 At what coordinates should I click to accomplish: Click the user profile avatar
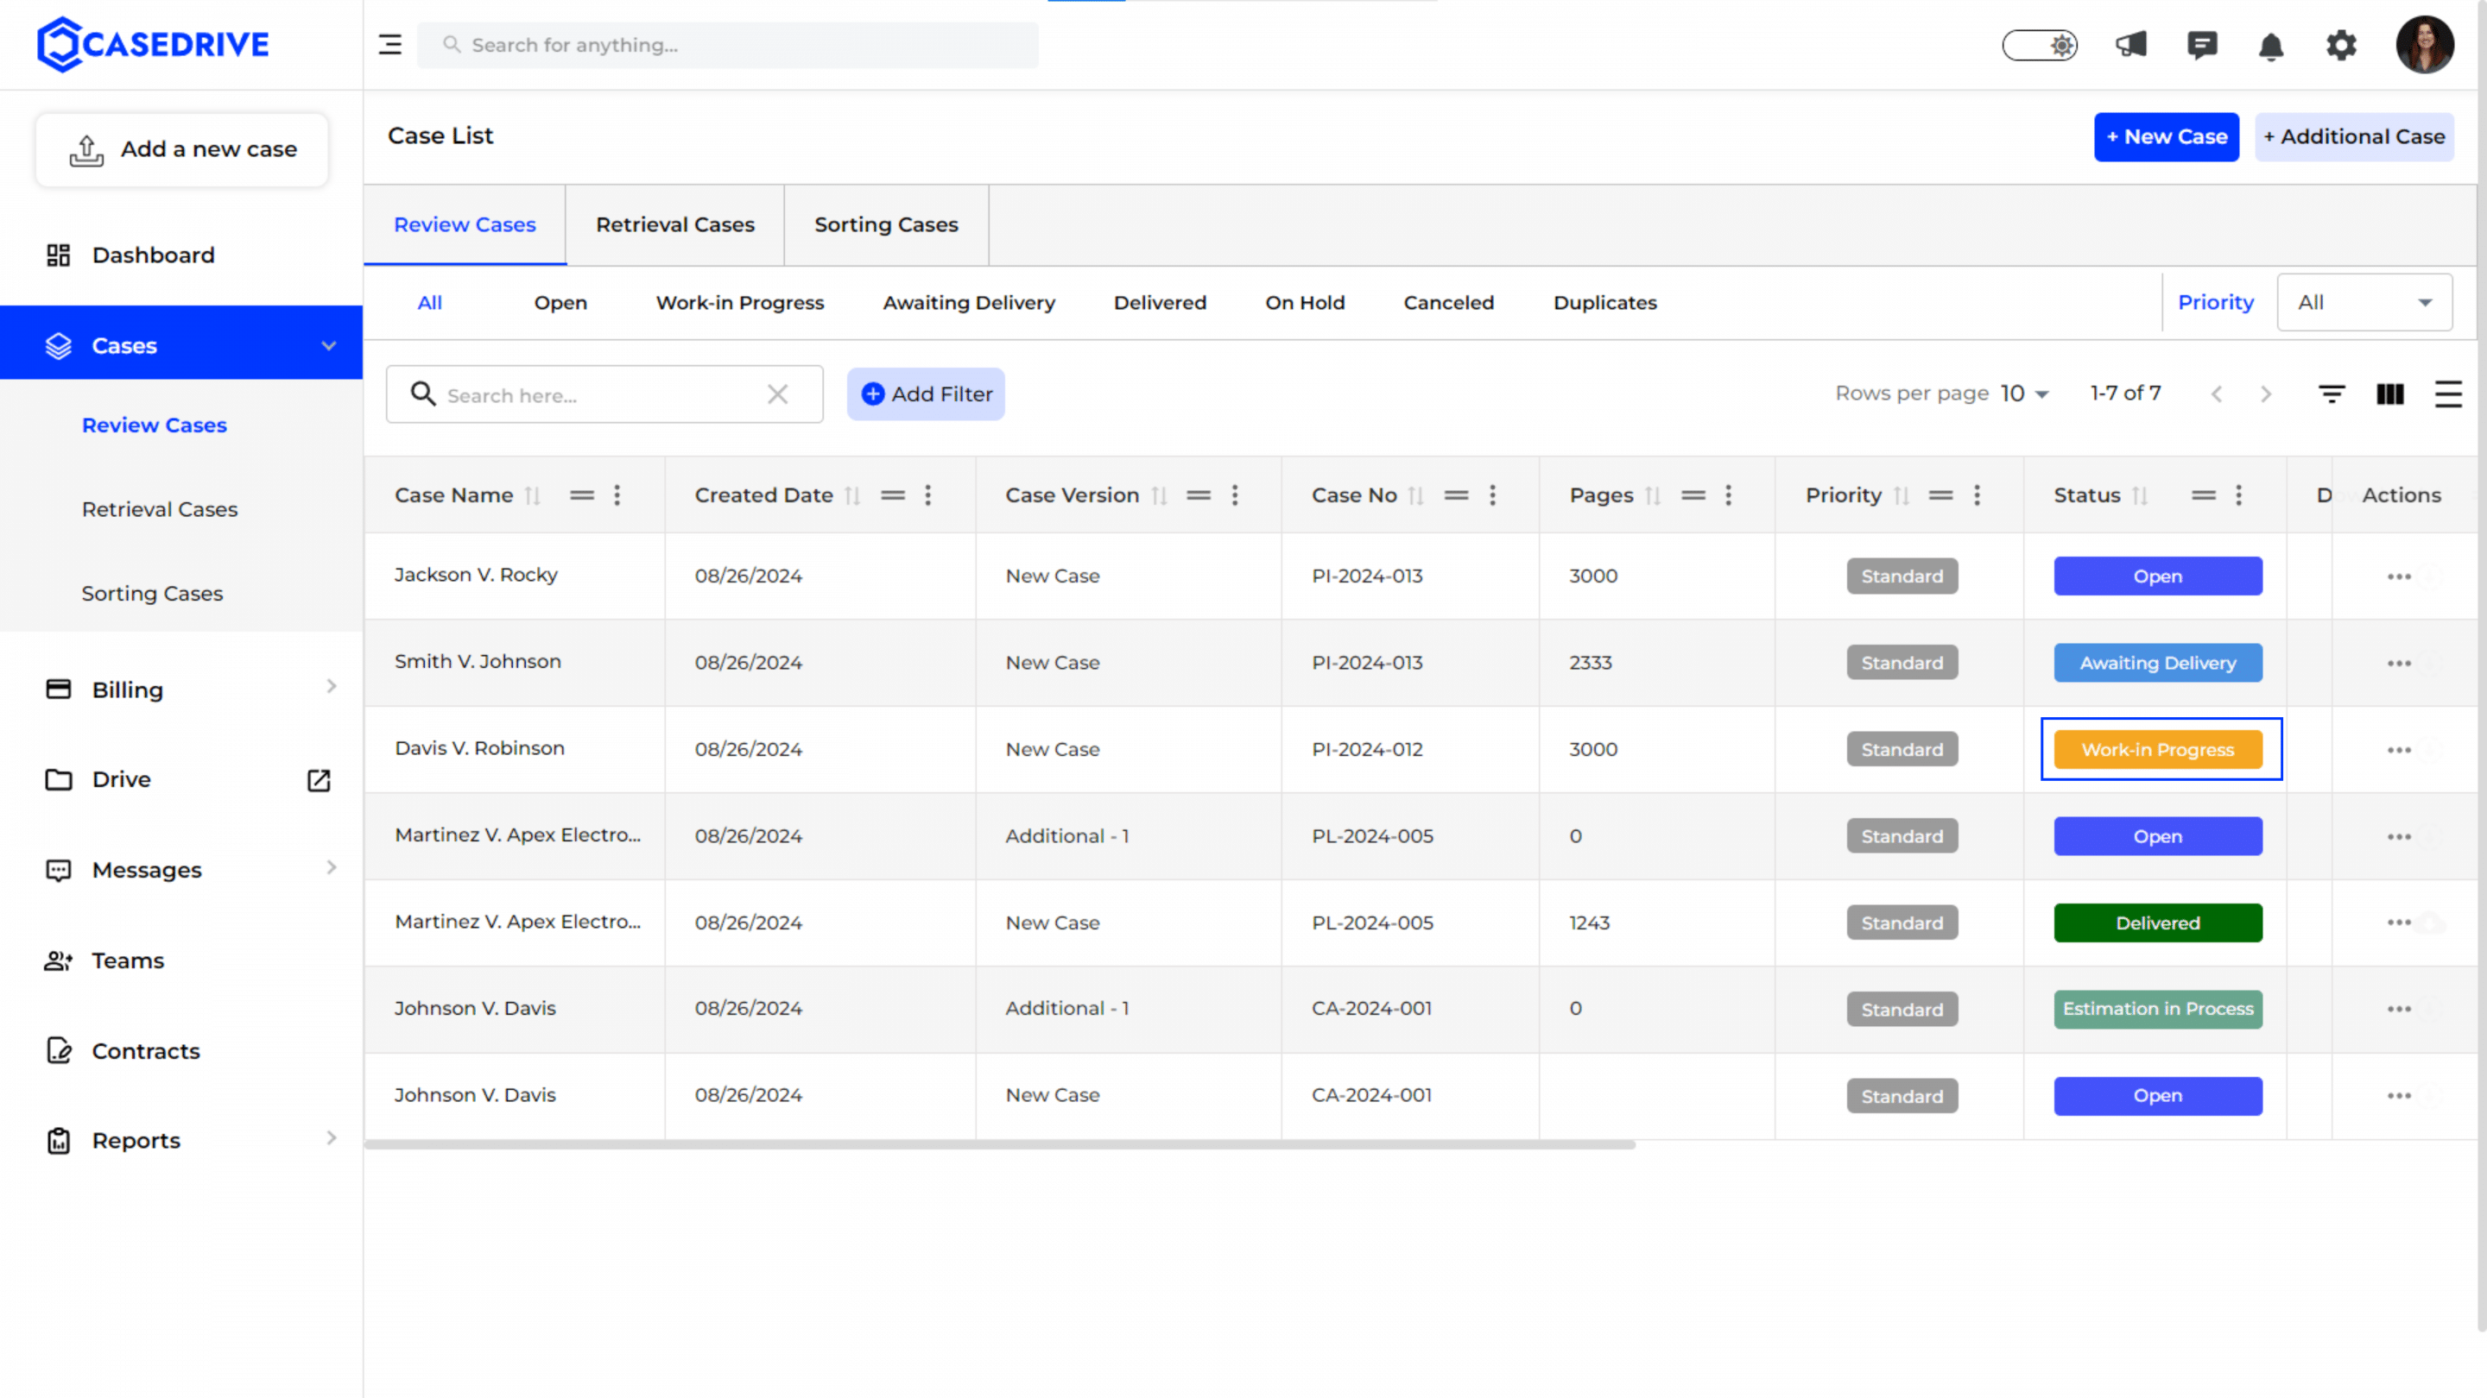(x=2424, y=44)
